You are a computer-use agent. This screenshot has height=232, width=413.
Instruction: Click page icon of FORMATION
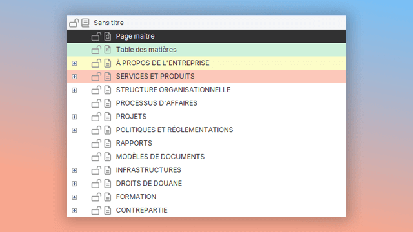pyautogui.click(x=108, y=197)
